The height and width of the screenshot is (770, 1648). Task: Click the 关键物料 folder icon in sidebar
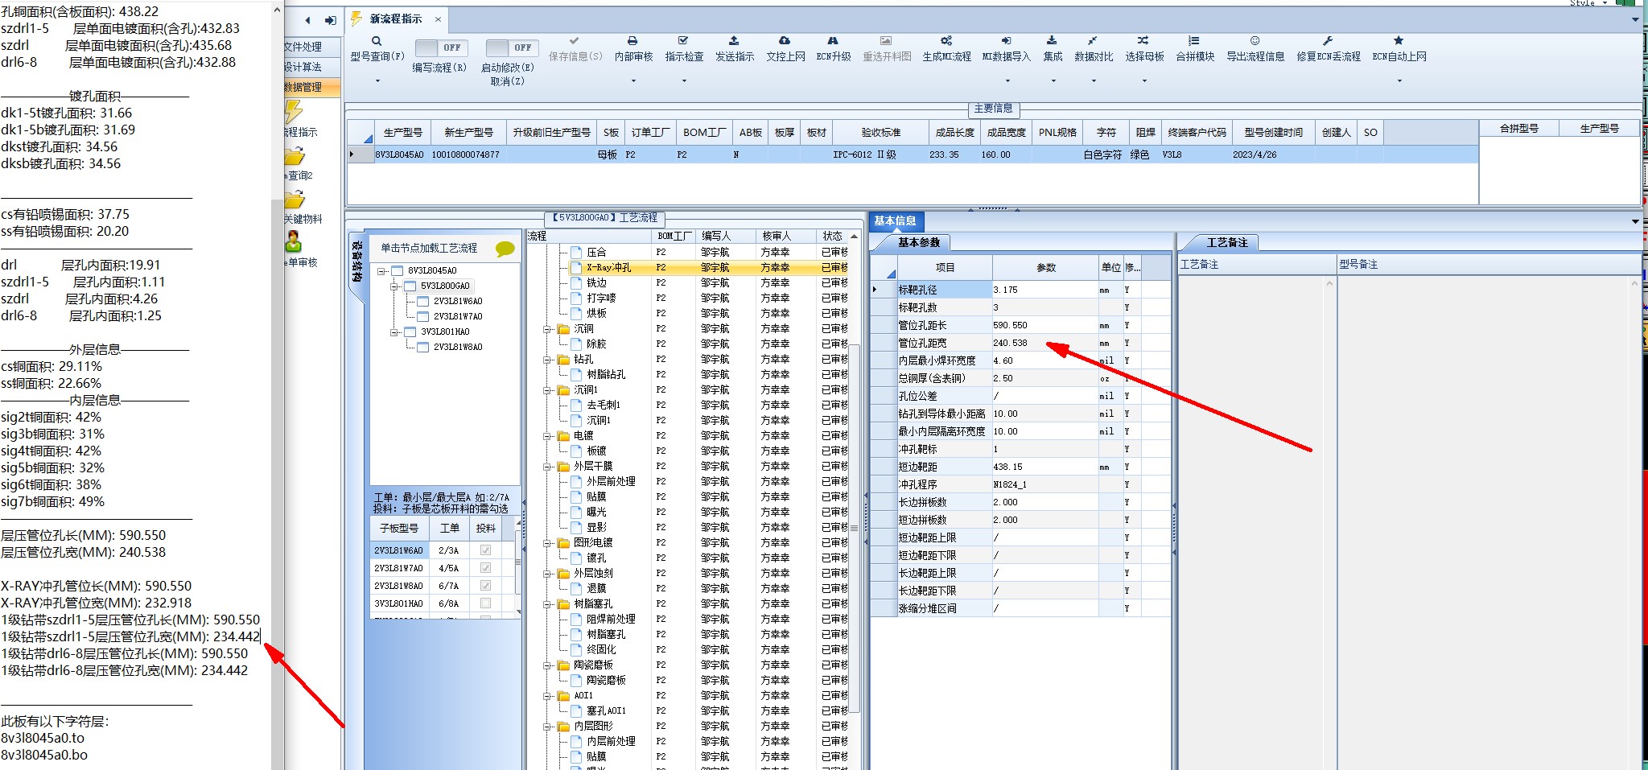coord(295,200)
